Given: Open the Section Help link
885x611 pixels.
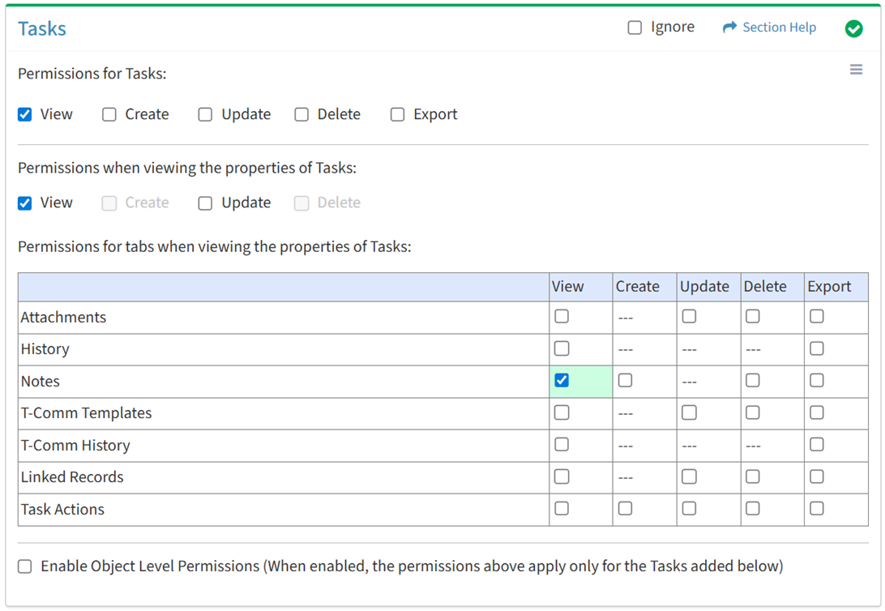Looking at the screenshot, I should (779, 28).
